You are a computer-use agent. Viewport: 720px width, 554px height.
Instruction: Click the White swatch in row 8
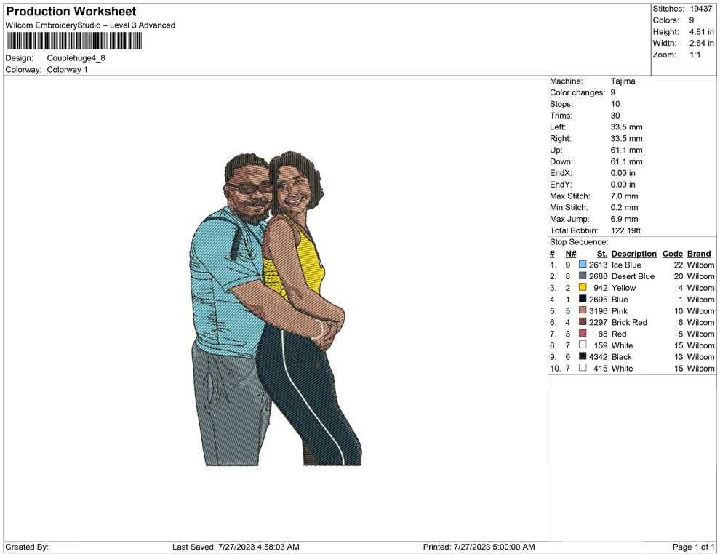pos(583,345)
